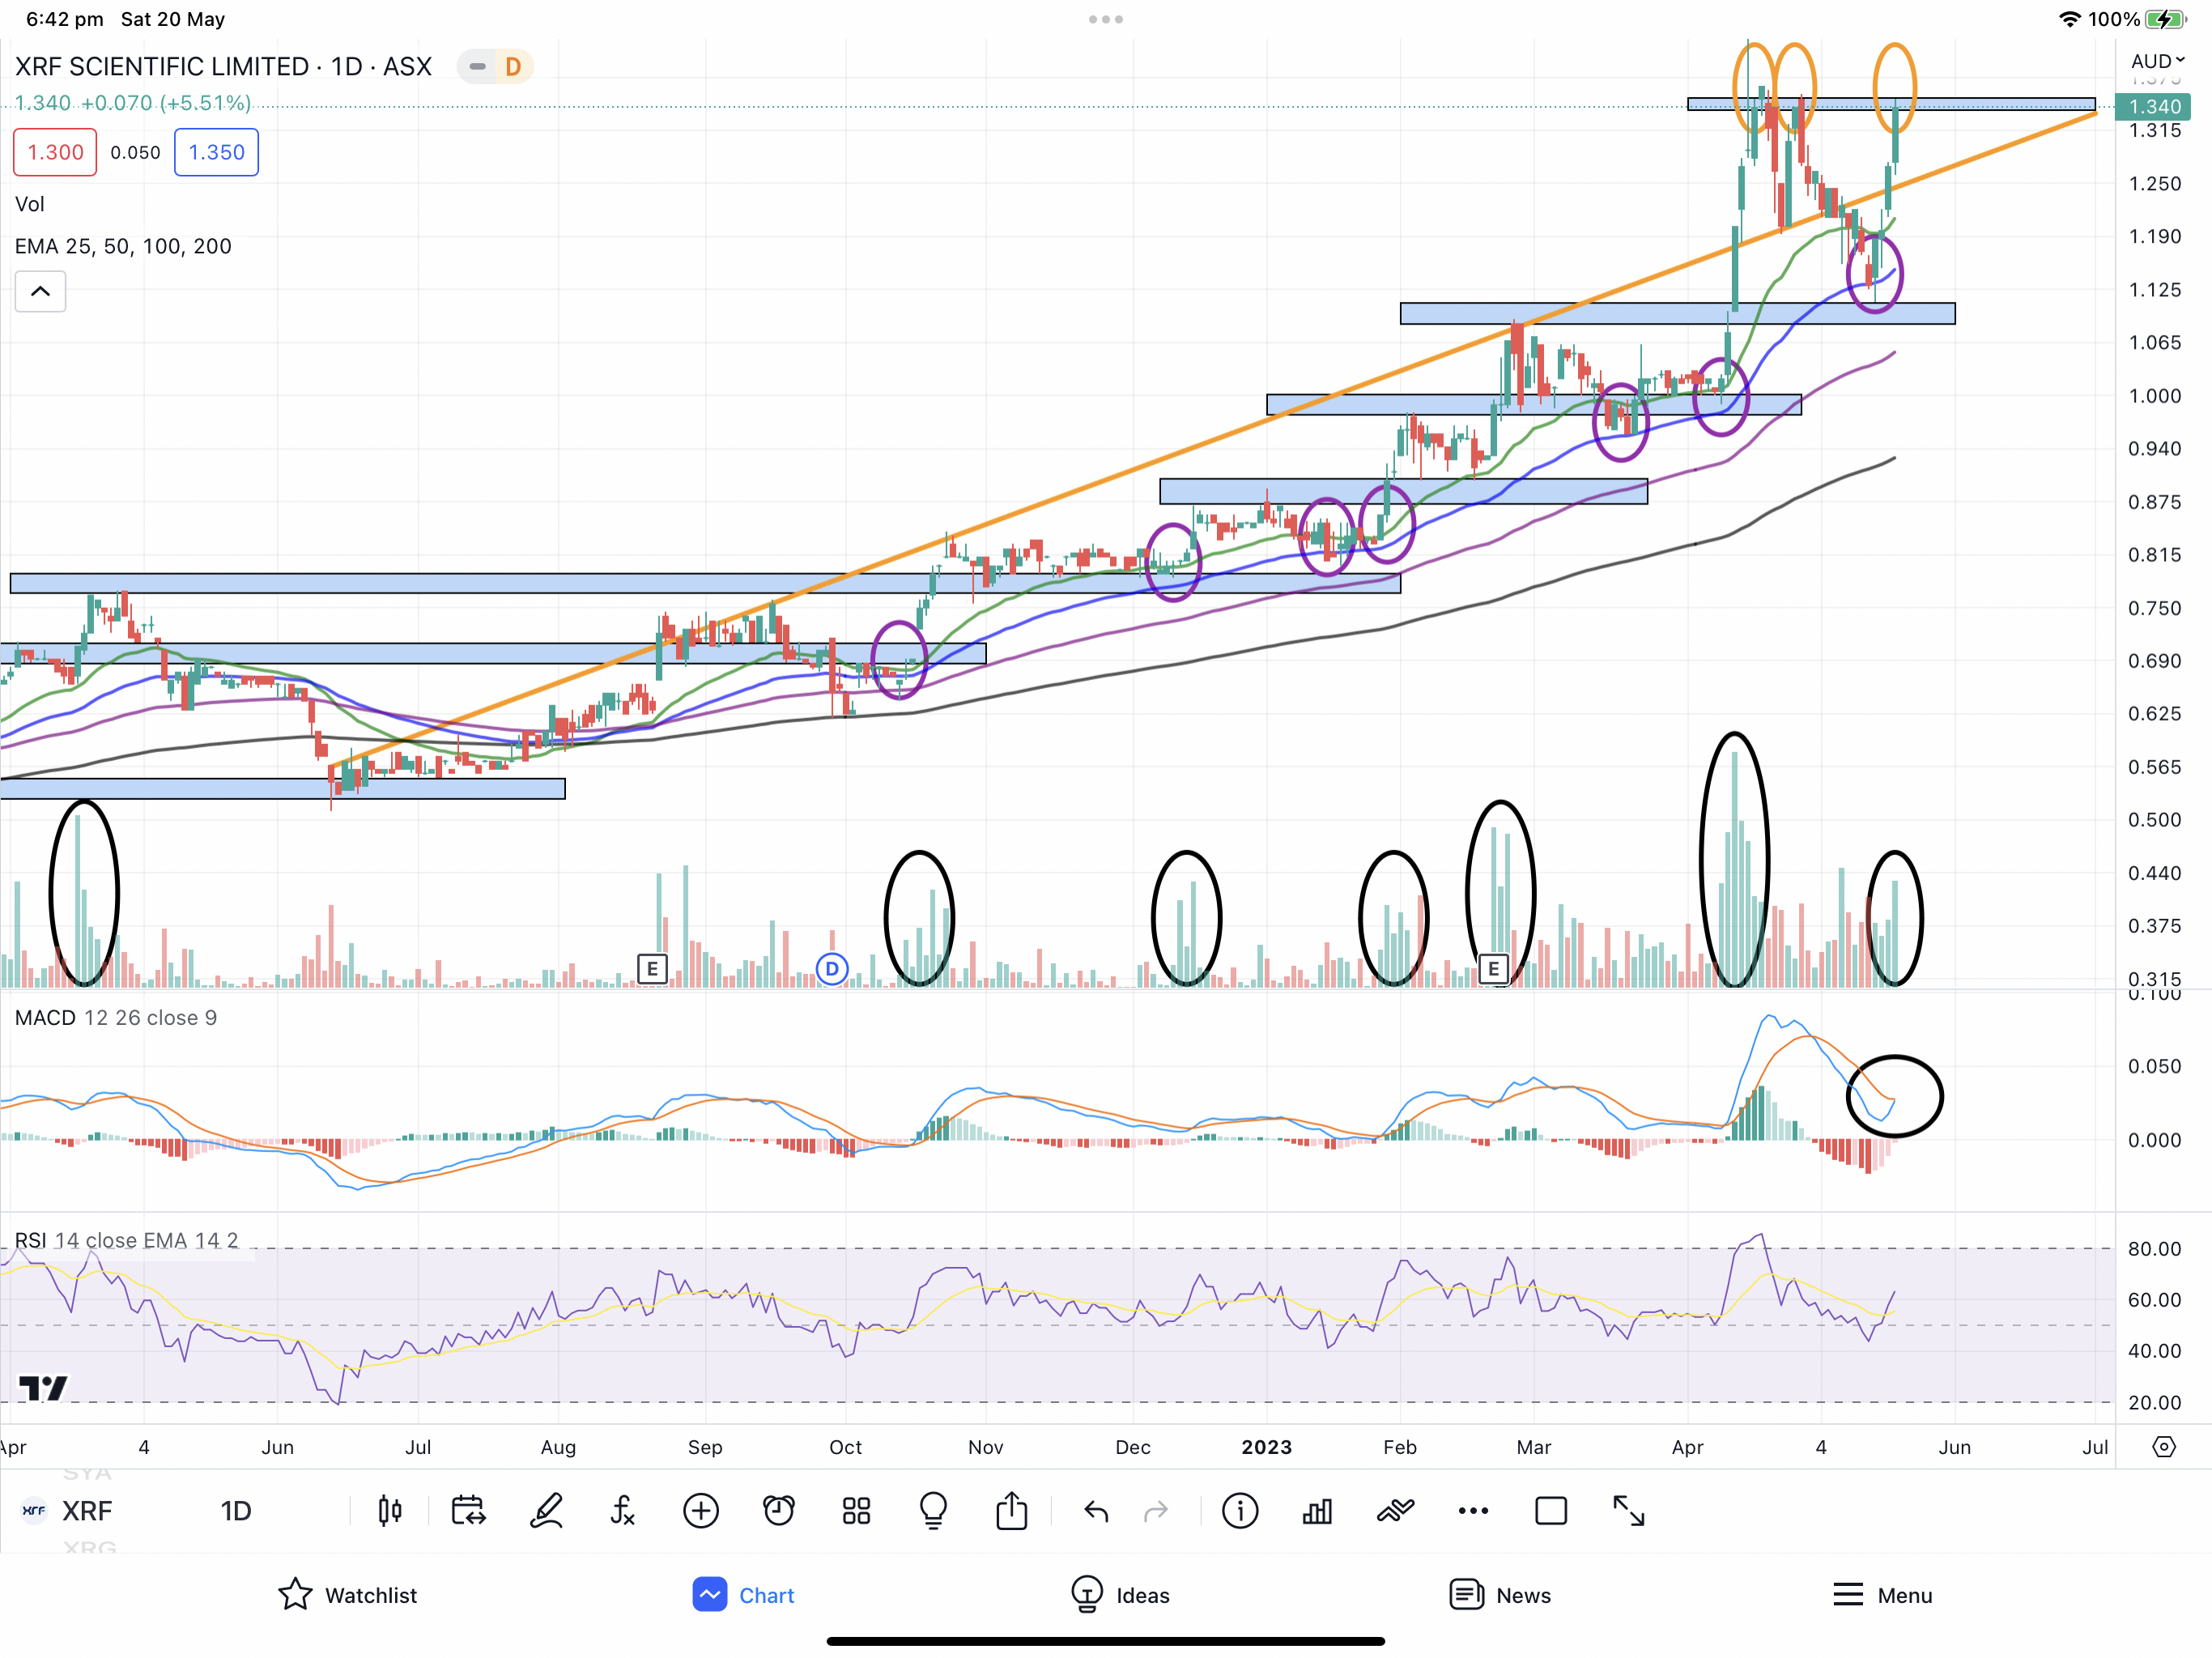Open chart settings gear near date axis
Image resolution: width=2212 pixels, height=1658 pixels.
pos(2163,1447)
